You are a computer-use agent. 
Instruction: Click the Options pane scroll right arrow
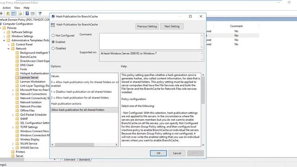click(116, 145)
